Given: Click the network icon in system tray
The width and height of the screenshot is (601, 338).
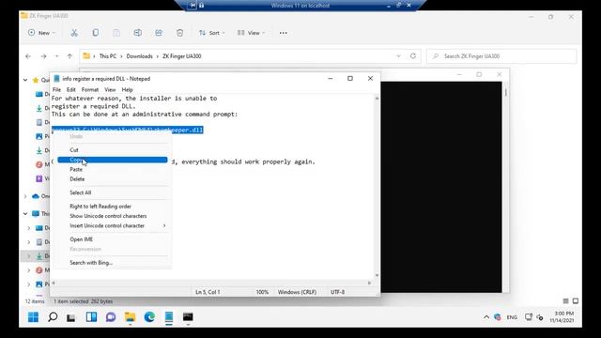Looking at the screenshot, I should coord(529,317).
